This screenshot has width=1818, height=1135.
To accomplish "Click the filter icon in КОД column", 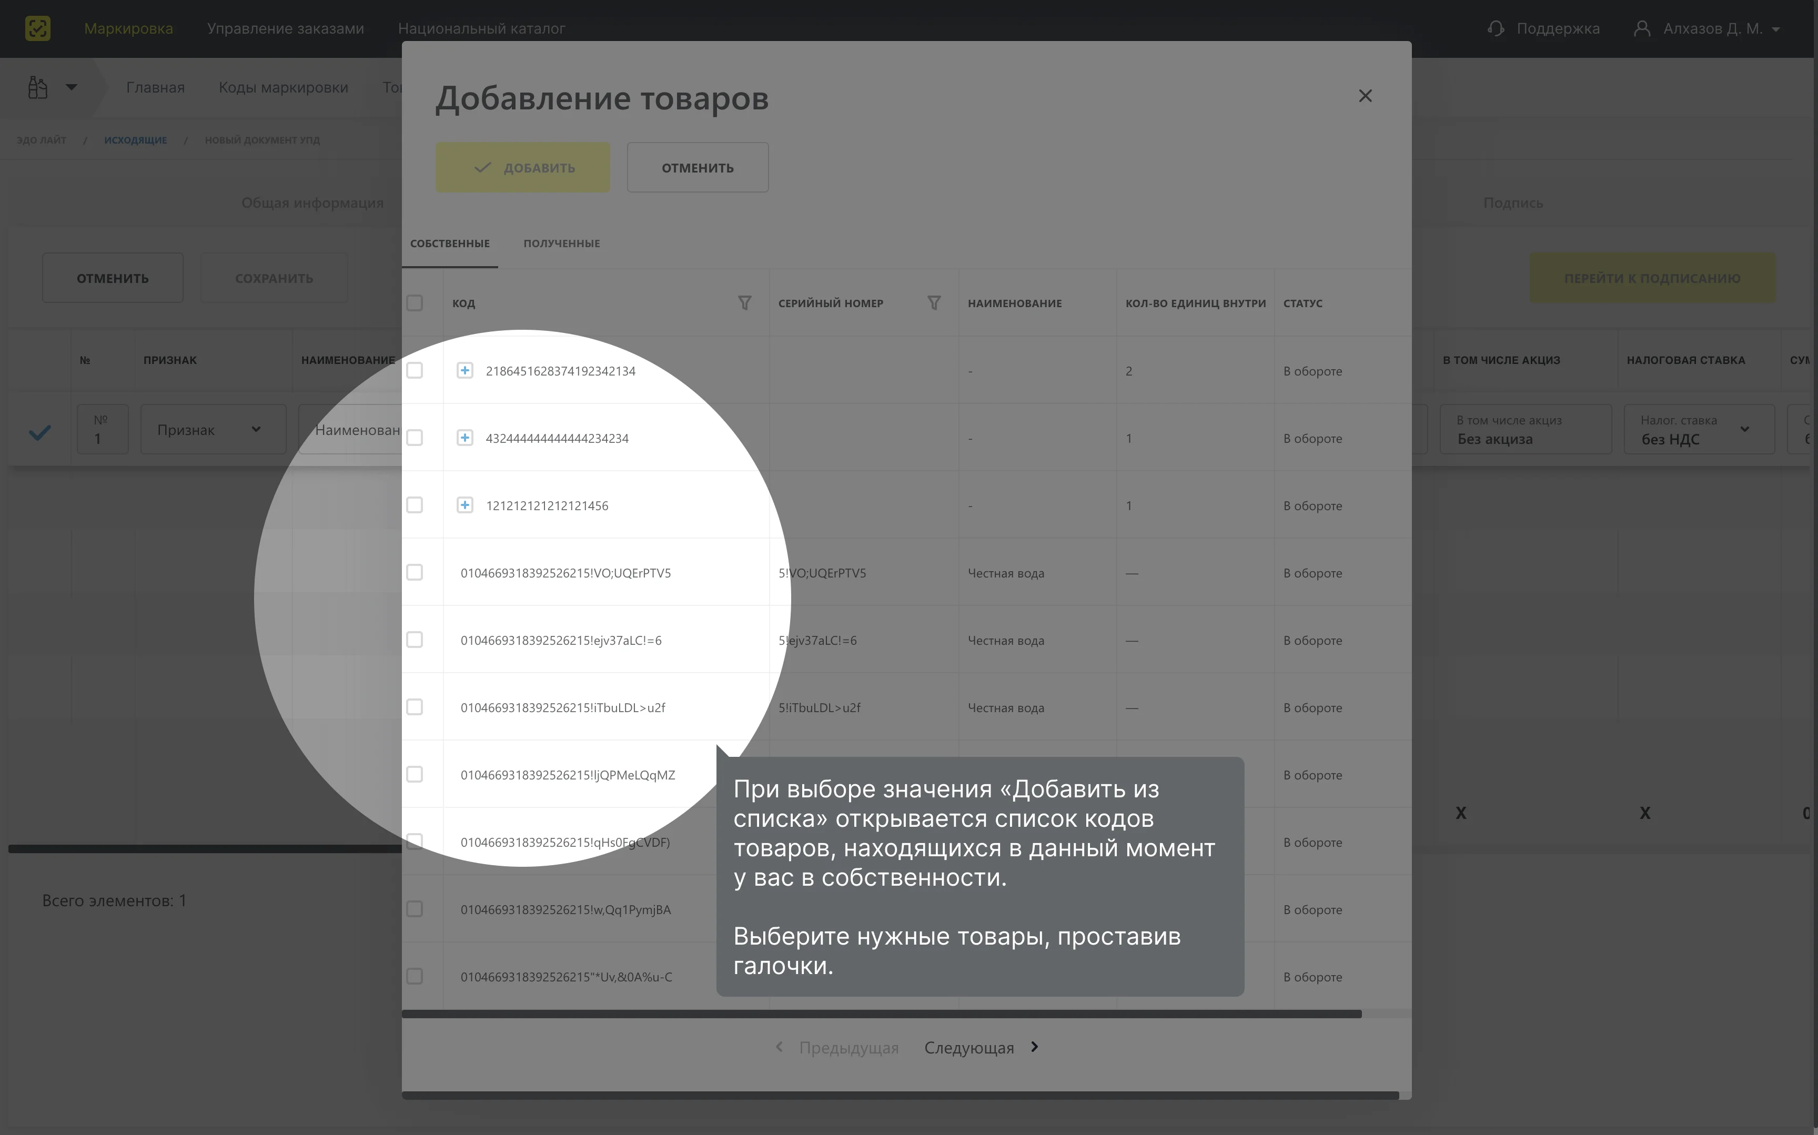I will point(744,302).
